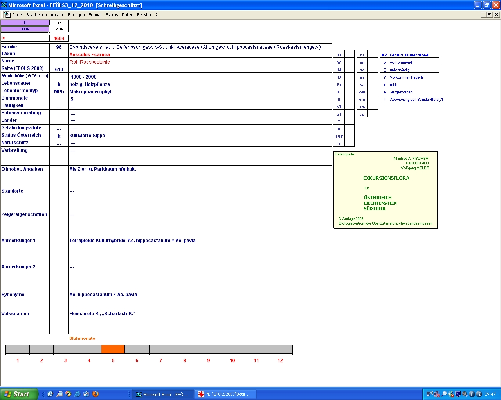Click the name Rot- Rosskastanie
501x400 pixels.
[90, 62]
